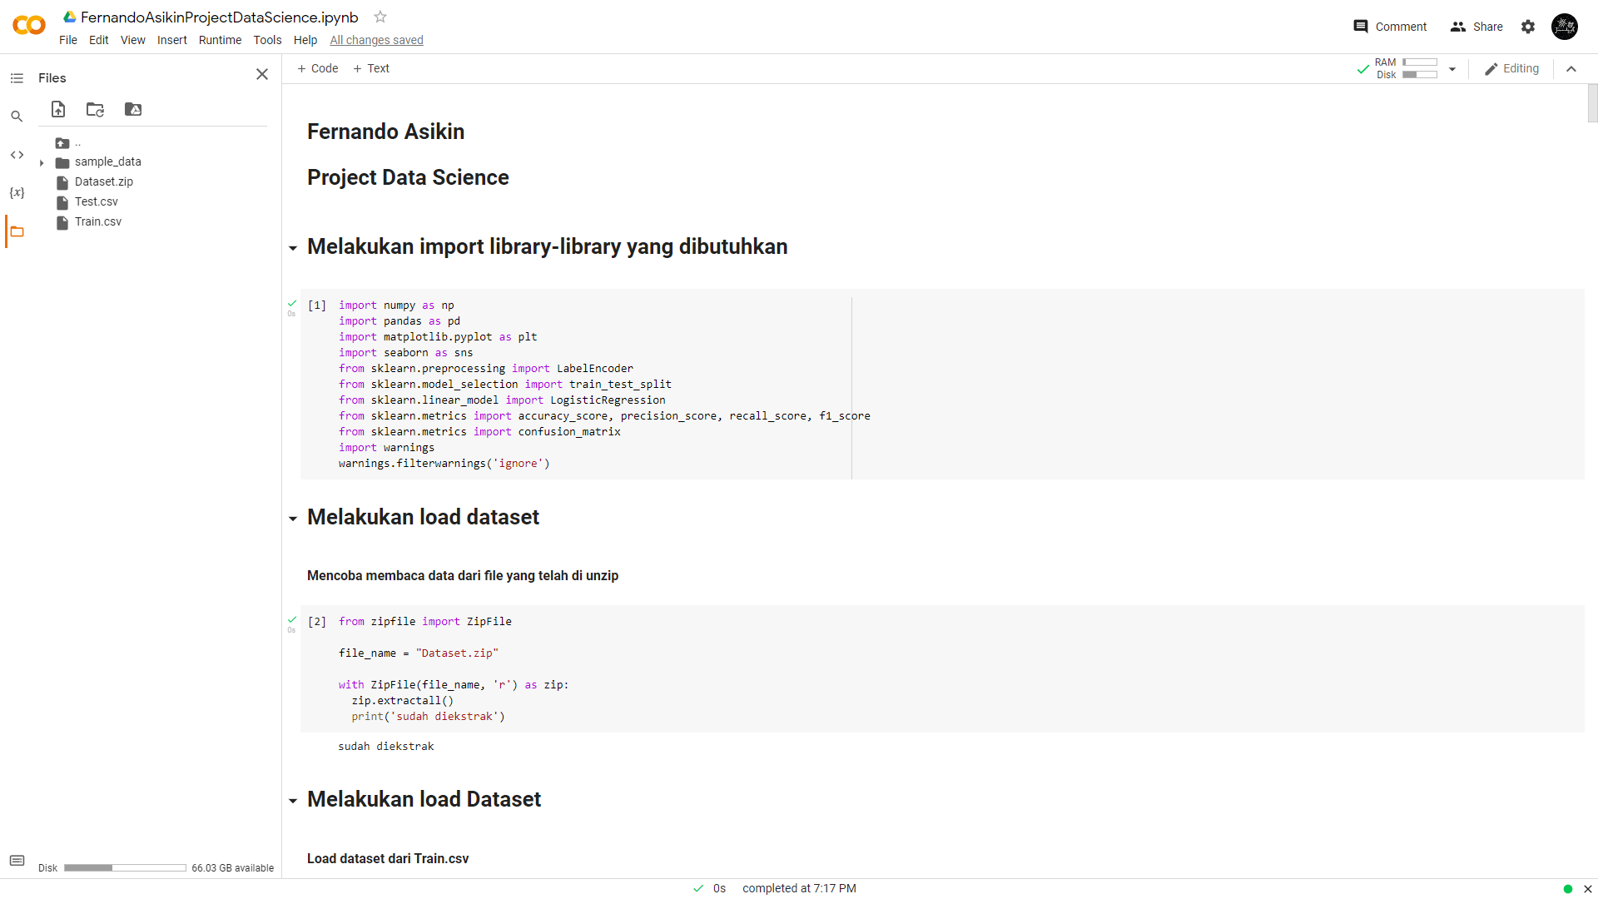Click the Disk usage progress bar

(x=125, y=867)
